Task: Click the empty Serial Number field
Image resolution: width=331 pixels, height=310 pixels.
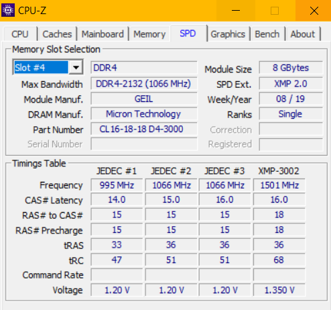Action: pos(144,144)
